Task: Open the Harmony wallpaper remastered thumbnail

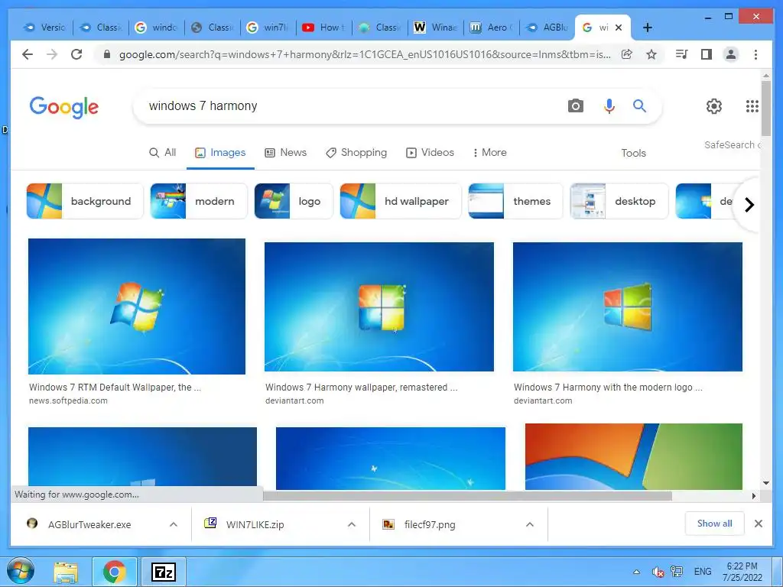Action: [379, 307]
